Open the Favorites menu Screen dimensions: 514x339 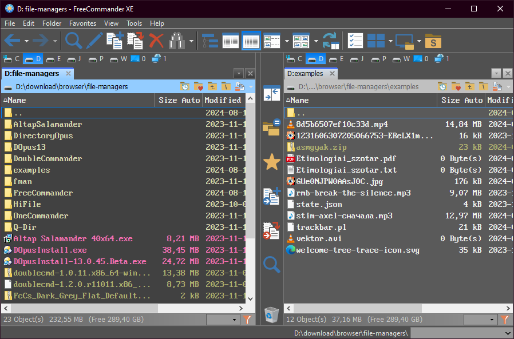(82, 23)
